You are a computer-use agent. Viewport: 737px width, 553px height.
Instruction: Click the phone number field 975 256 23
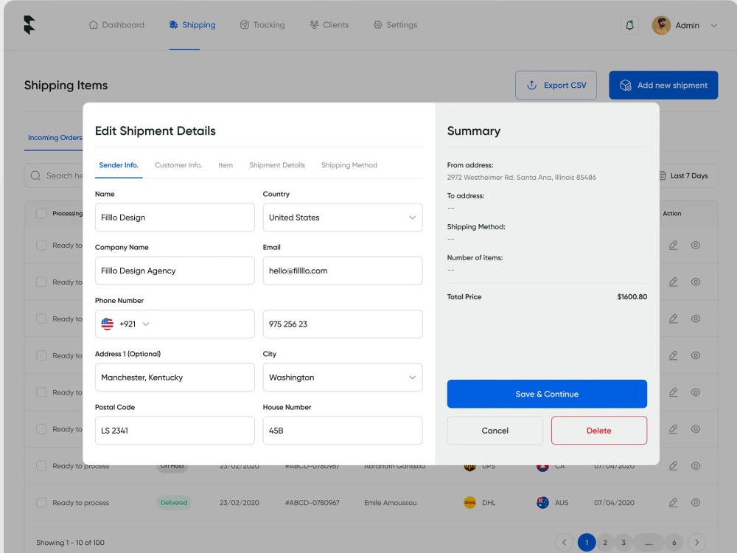tap(343, 324)
